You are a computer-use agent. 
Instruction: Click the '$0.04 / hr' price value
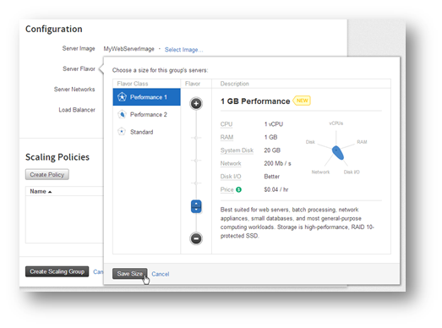pos(276,189)
